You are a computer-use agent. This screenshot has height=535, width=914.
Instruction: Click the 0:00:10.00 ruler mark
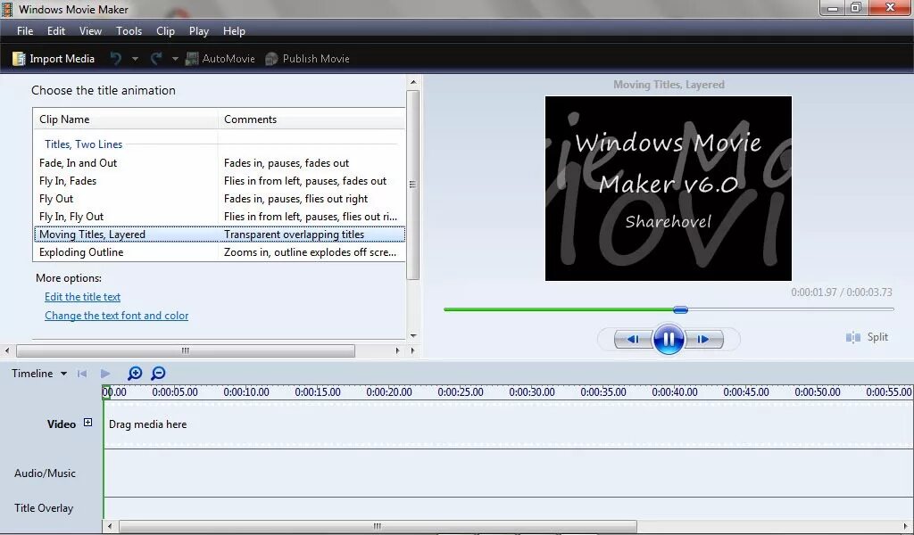(246, 392)
